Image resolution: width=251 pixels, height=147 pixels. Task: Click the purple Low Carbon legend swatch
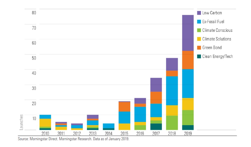[199, 13]
